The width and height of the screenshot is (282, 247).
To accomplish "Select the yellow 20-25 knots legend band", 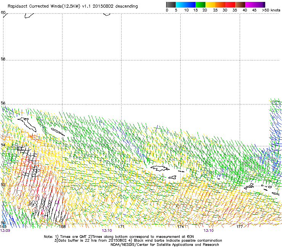I will point(210,5).
